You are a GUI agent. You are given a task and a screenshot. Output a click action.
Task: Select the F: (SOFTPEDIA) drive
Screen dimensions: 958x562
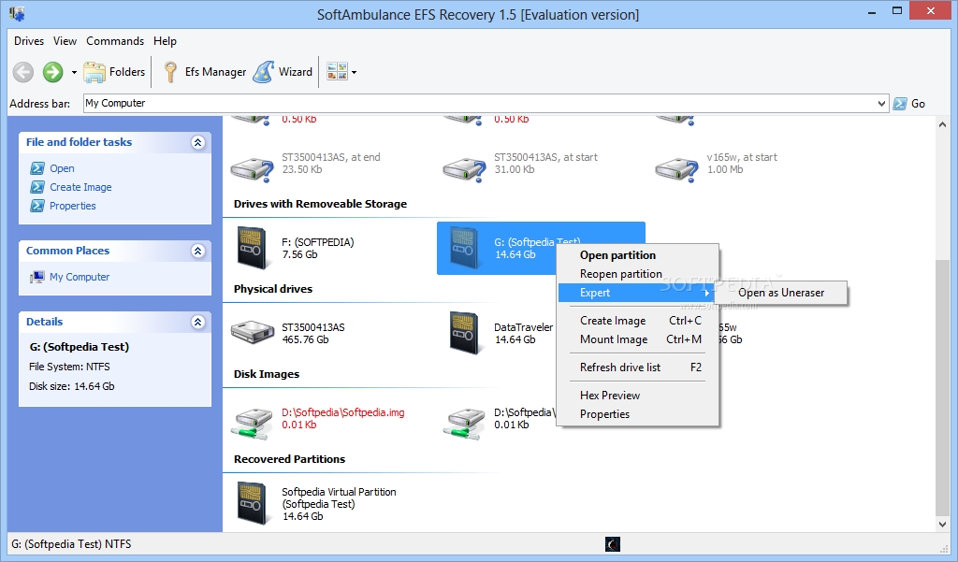click(x=296, y=248)
